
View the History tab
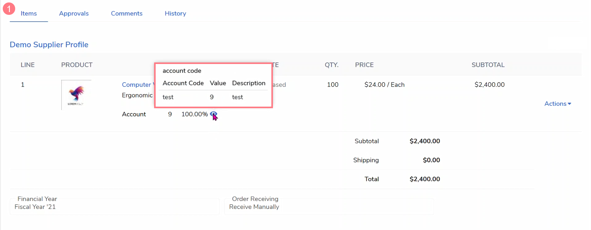(175, 14)
